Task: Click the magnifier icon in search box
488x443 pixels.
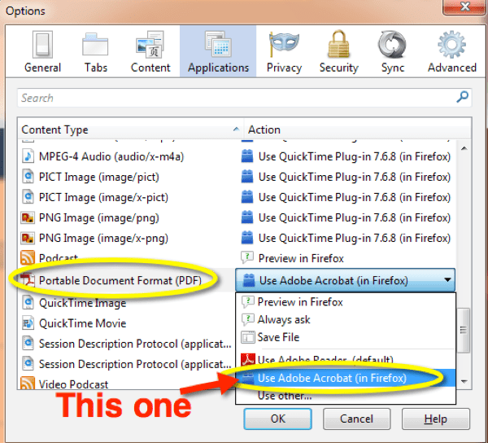Action: [x=462, y=97]
